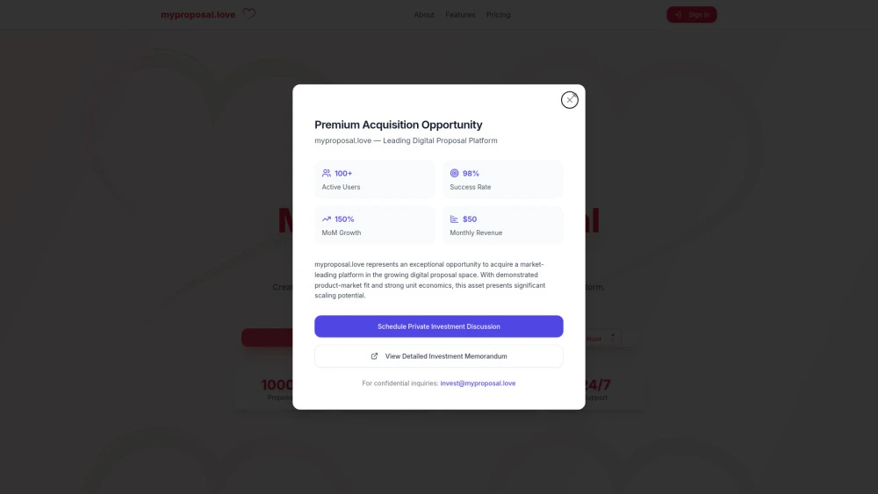The width and height of the screenshot is (878, 494).
Task: Click the sign-in arrow icon
Action: pos(678,15)
